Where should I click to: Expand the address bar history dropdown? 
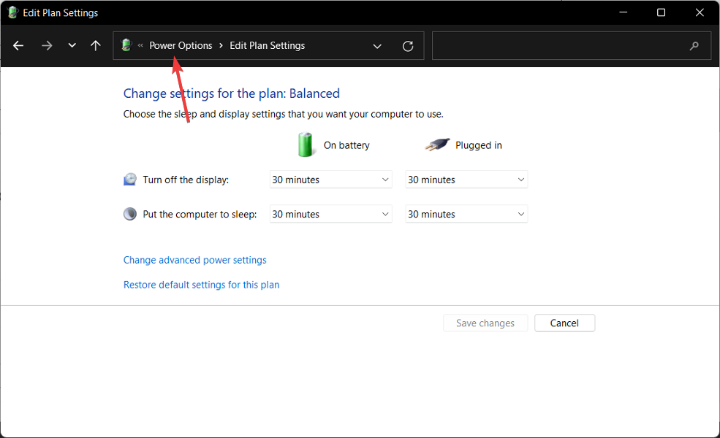377,46
